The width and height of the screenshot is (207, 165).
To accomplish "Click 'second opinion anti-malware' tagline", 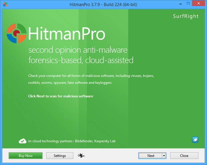I will 78,50.
